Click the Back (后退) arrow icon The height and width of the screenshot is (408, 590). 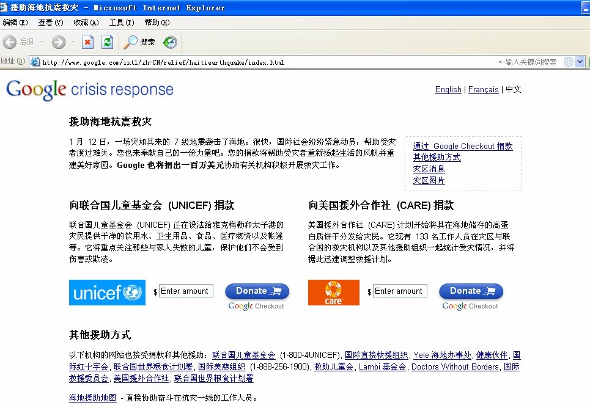tap(10, 42)
